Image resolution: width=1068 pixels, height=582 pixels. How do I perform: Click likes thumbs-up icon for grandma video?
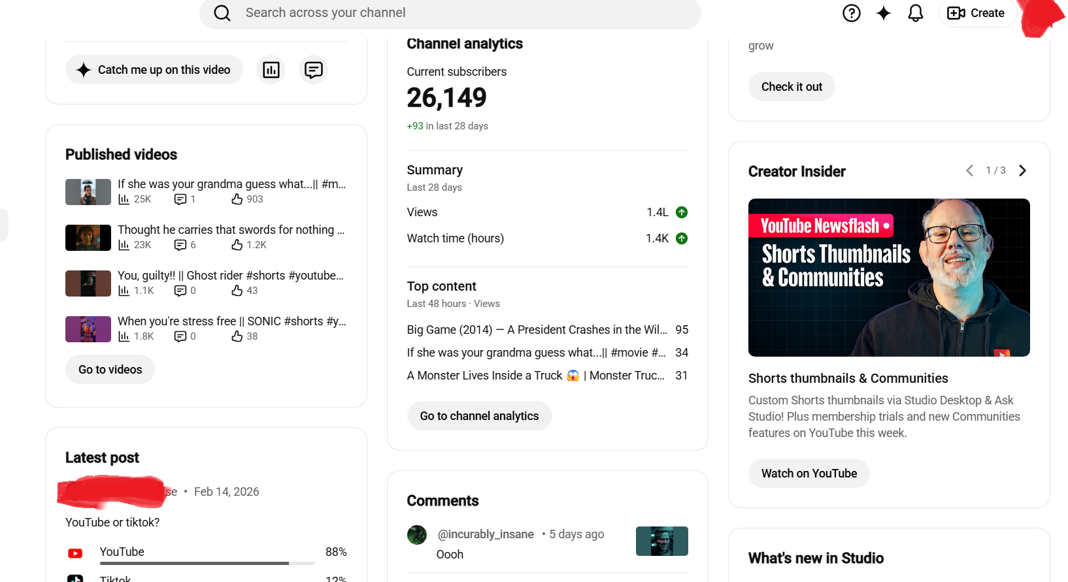pos(237,199)
